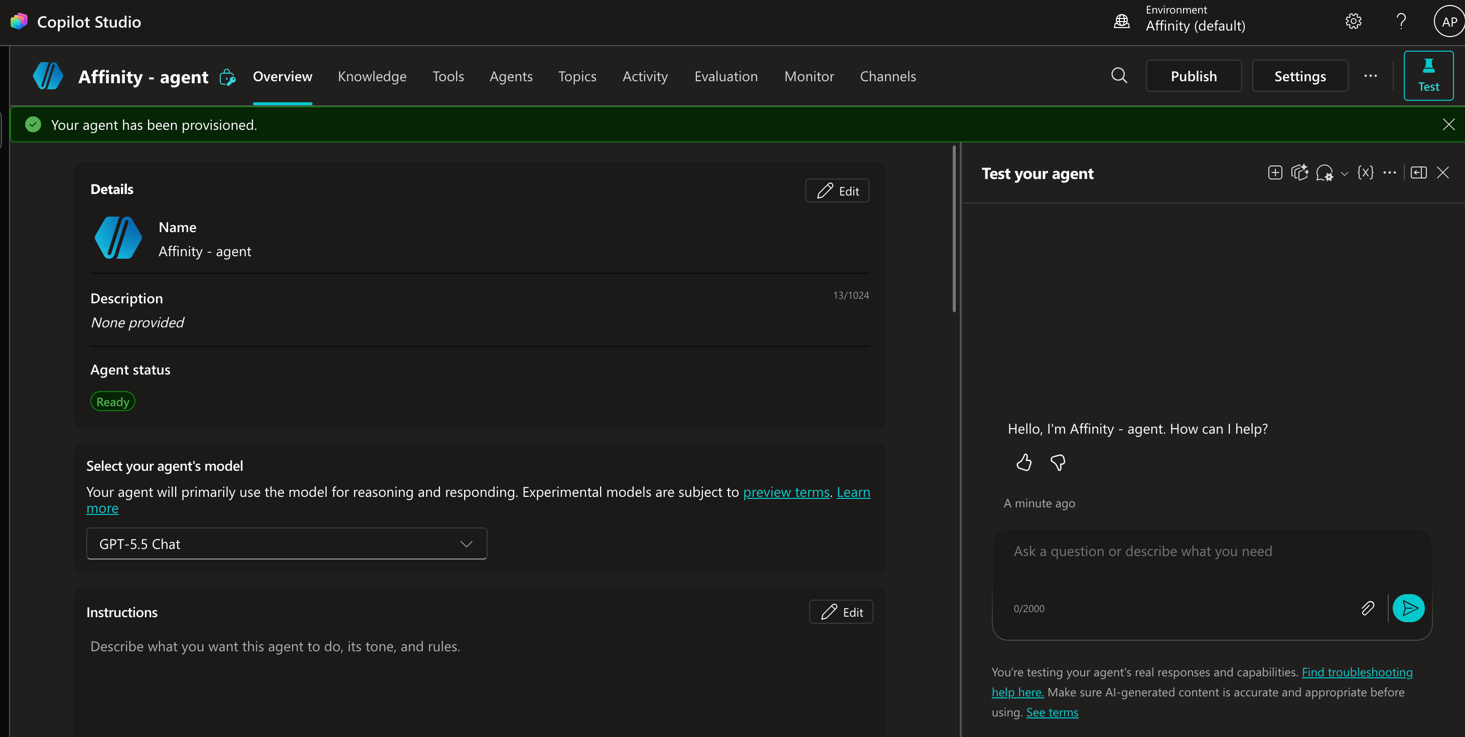Attach a file with the paperclip icon
Image resolution: width=1465 pixels, height=737 pixels.
click(x=1367, y=608)
